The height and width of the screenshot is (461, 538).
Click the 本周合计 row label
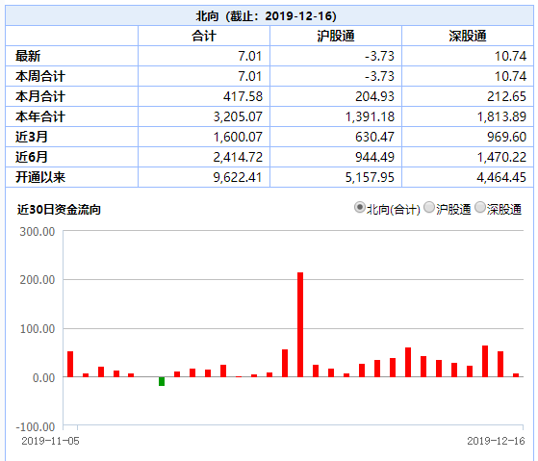click(40, 76)
